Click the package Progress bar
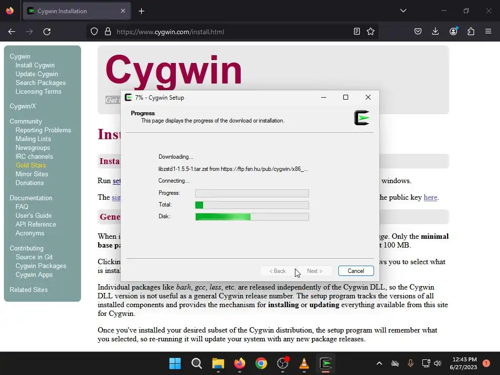This screenshot has height=375, width=500. 252,193
